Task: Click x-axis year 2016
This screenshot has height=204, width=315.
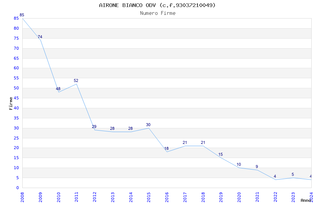Action: point(167,197)
